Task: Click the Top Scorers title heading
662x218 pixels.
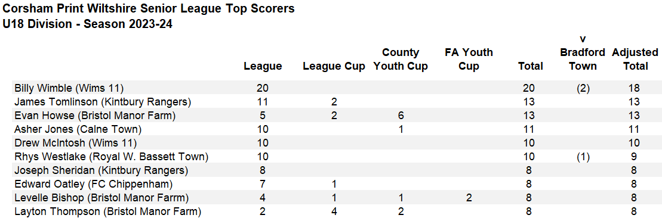Action: (x=148, y=9)
